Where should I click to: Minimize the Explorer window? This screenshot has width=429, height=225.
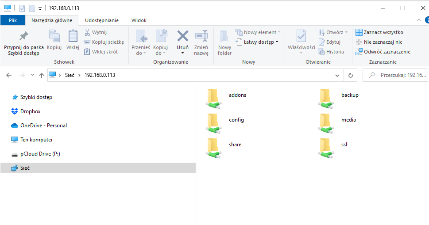coord(383,8)
